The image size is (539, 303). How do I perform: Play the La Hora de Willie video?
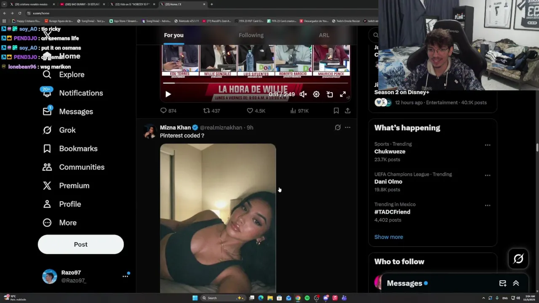click(x=168, y=94)
